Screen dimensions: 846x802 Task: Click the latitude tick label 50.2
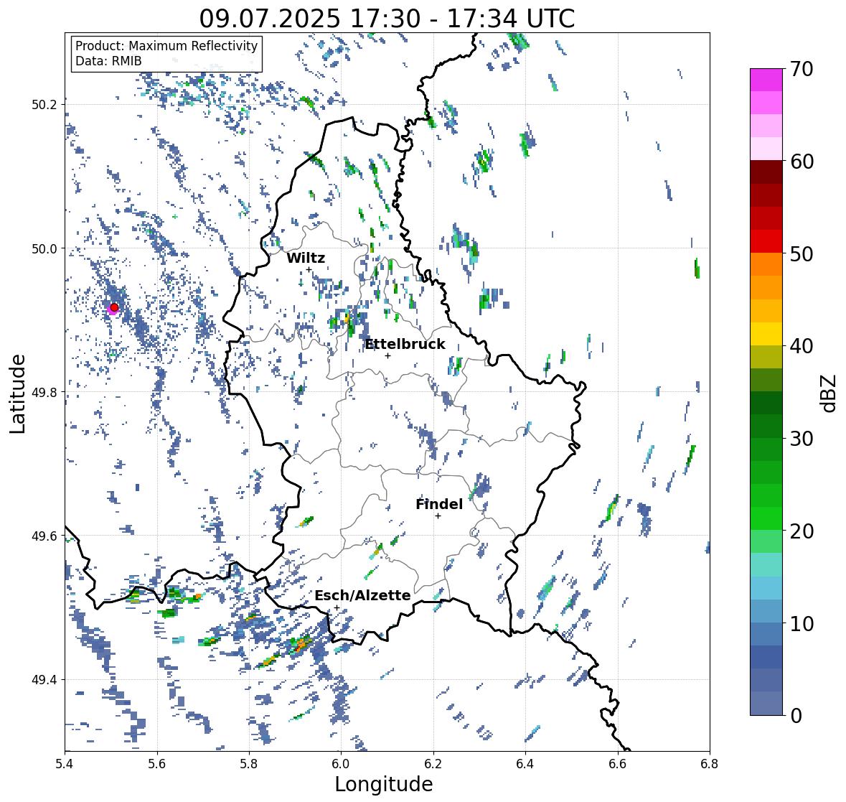click(44, 104)
